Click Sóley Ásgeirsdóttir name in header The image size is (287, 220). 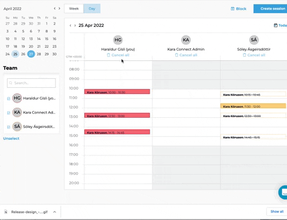pyautogui.click(x=254, y=49)
